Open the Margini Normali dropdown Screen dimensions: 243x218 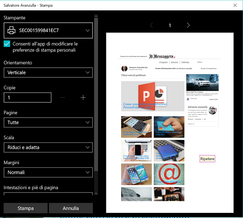48,172
